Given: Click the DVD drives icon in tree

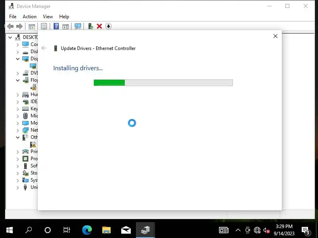Looking at the screenshot, I should [25, 73].
